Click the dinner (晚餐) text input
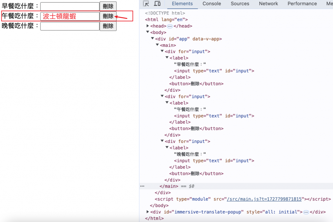Viewport: 333px width, 222px height. coord(70,26)
